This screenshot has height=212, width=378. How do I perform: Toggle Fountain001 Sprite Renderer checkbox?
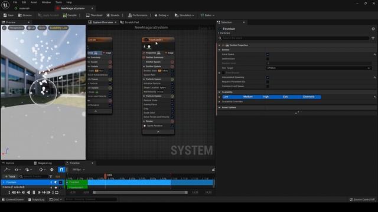[172, 126]
